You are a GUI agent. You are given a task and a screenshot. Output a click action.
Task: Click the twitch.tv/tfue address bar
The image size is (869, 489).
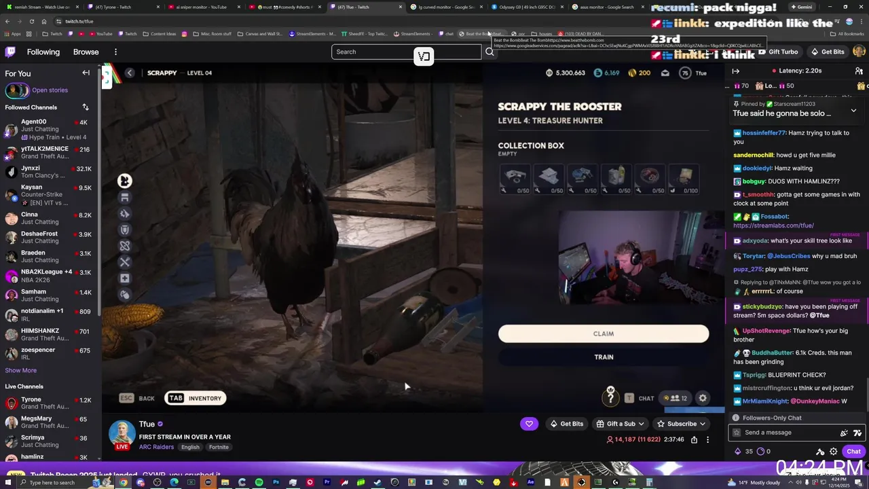[79, 21]
